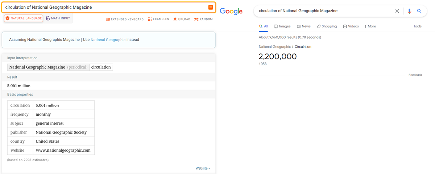Go to the Google logo homepage
Screen dimensions: 435x174
[x=231, y=11]
